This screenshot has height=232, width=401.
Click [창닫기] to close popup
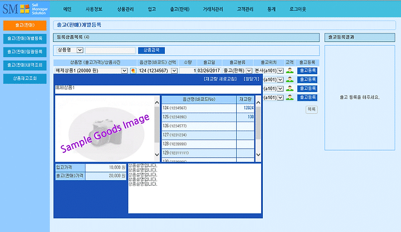click(x=251, y=79)
